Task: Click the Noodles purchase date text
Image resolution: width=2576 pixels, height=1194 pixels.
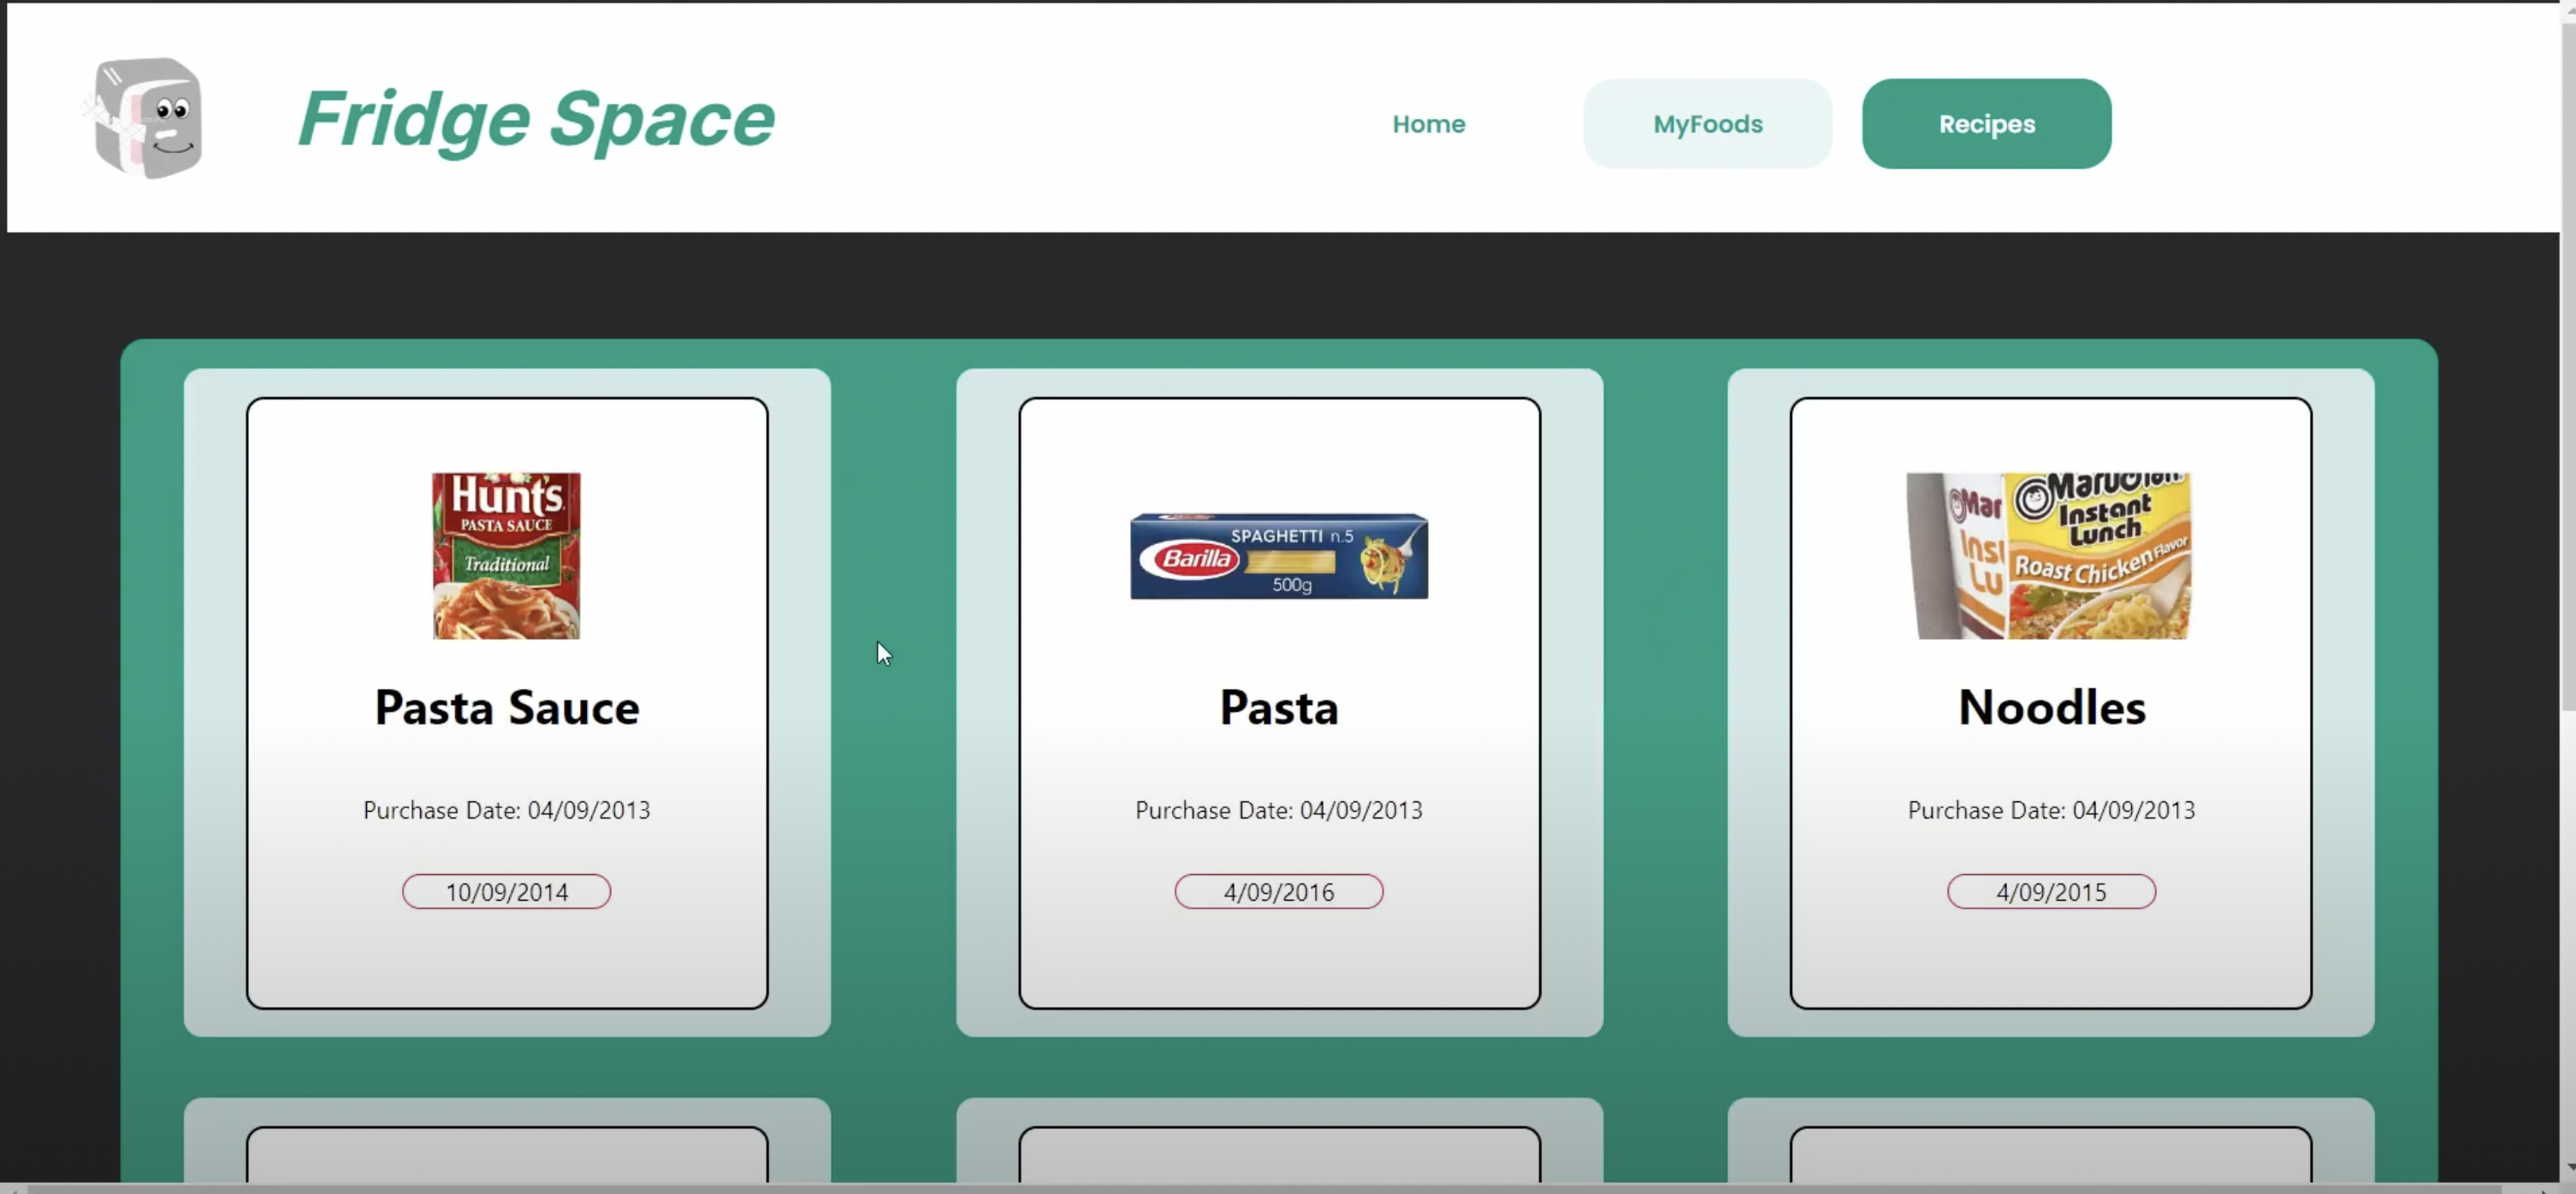Action: point(2051,810)
